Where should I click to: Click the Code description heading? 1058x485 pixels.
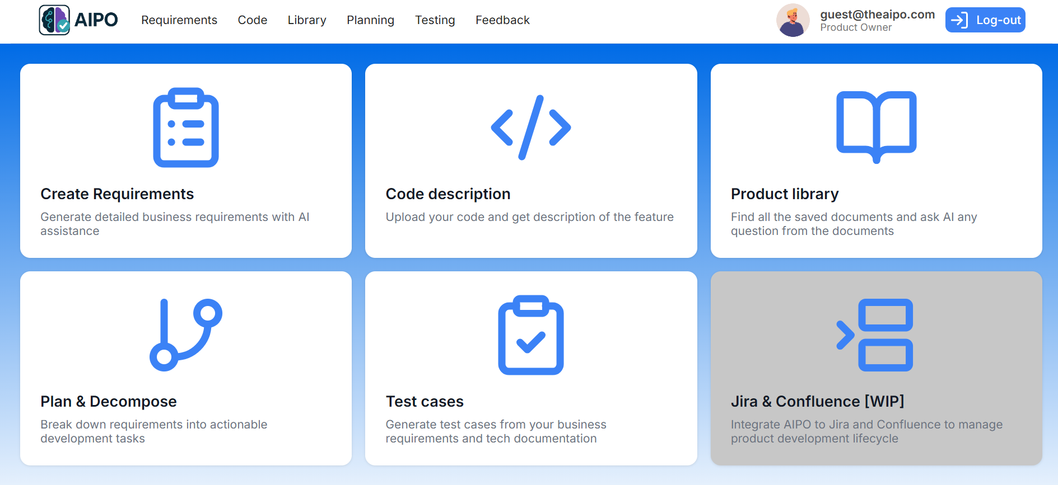pos(448,194)
